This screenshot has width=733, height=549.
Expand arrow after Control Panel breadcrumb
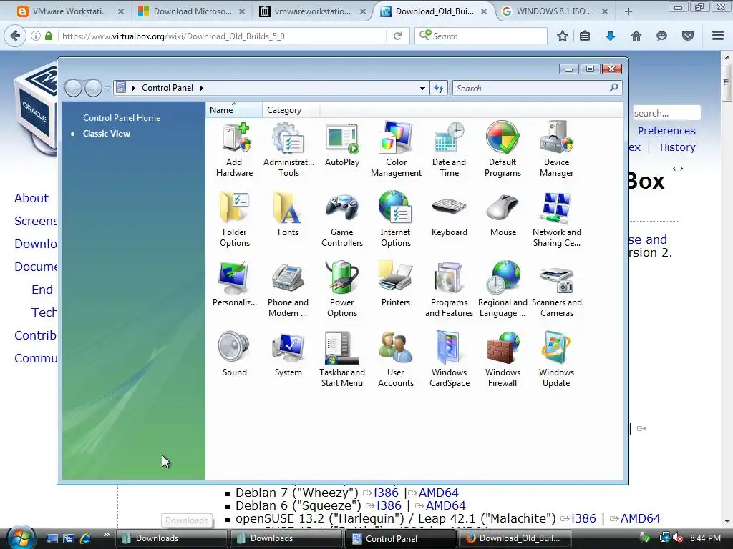[202, 88]
